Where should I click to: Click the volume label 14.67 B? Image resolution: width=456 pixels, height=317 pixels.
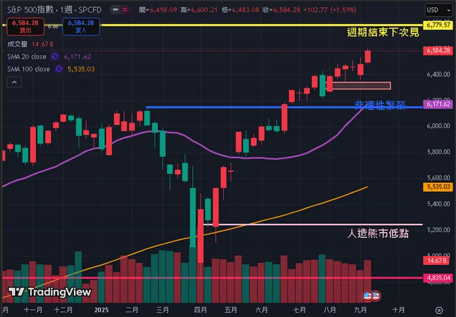click(x=30, y=44)
